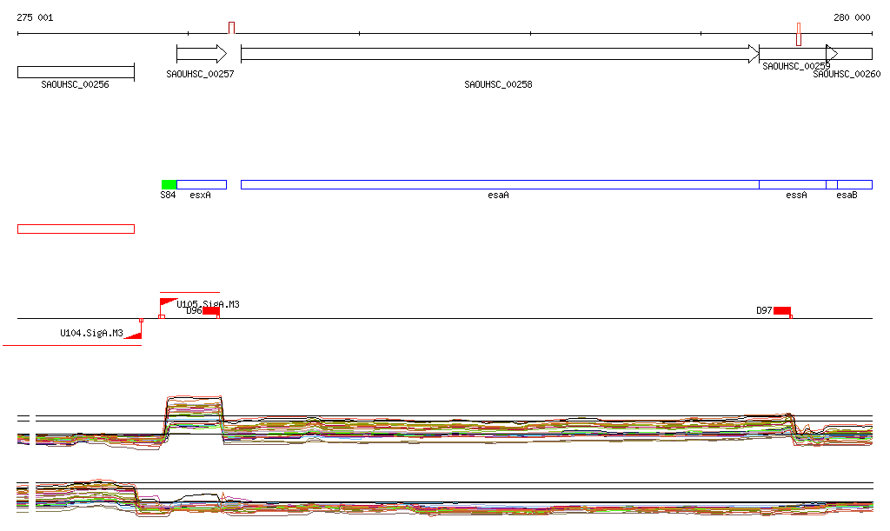Click the 275 001 start position label
Image resolution: width=890 pixels, height=531 pixels.
35,17
